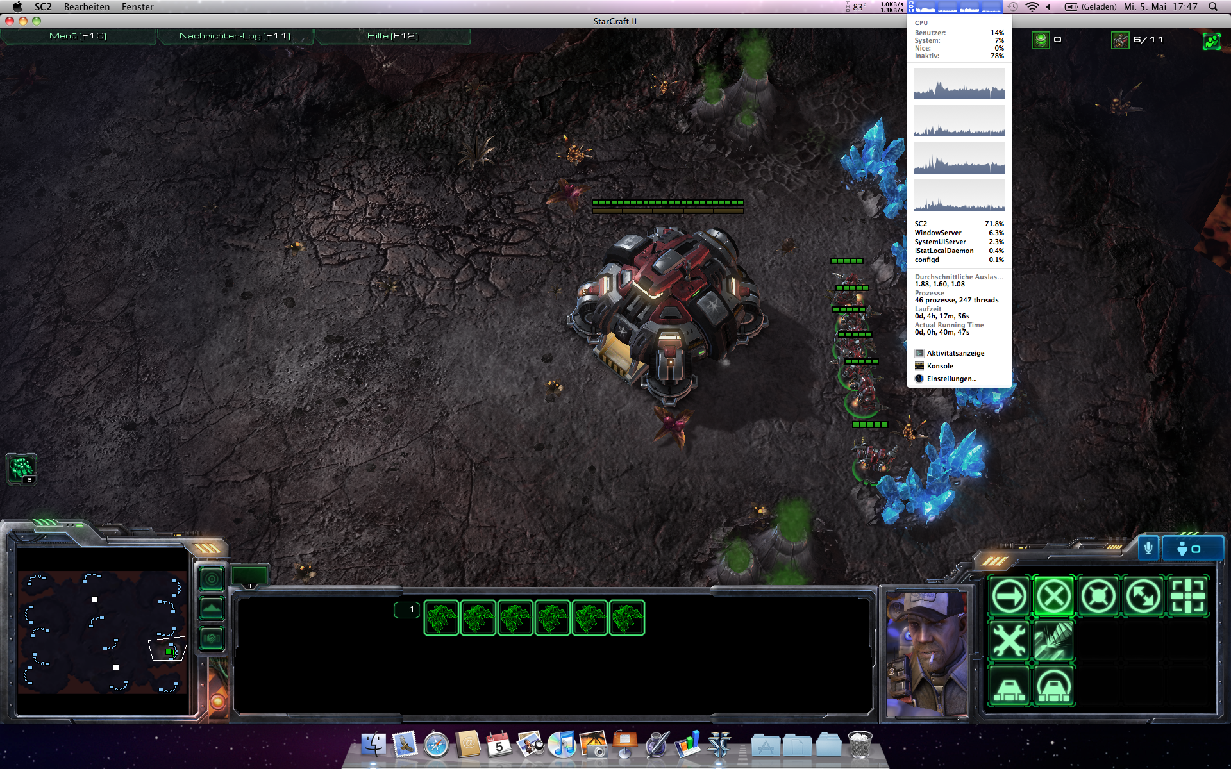Click the control group tab above selection panel
This screenshot has width=1231, height=769.
tap(249, 576)
